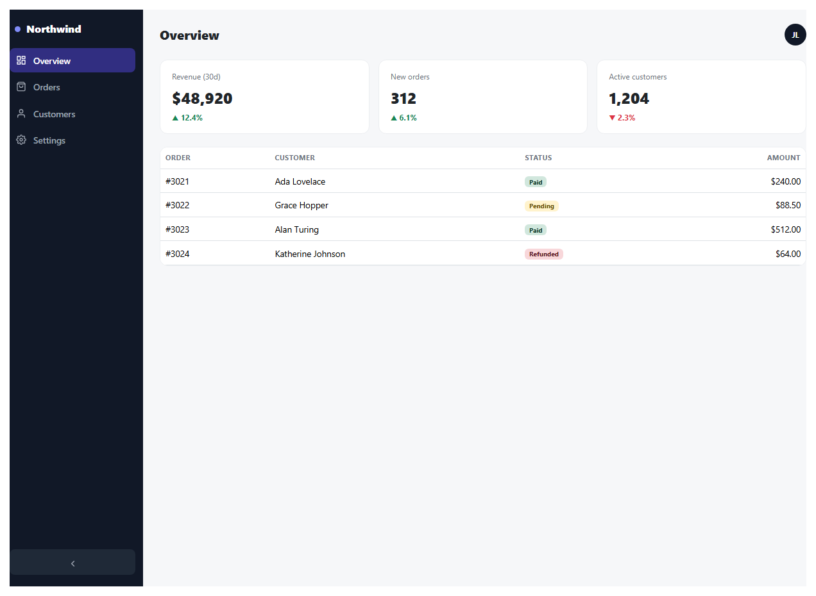Image resolution: width=816 pixels, height=596 pixels.
Task: Click the Active customers card label
Action: (x=638, y=77)
